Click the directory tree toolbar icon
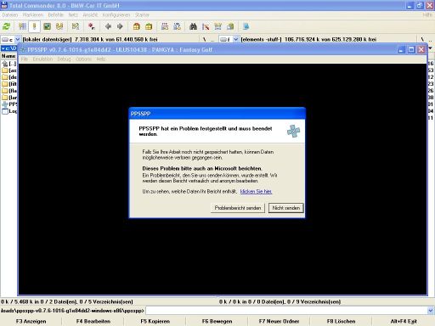Screen dimensions: 435x326 pyautogui.click(x=59, y=26)
